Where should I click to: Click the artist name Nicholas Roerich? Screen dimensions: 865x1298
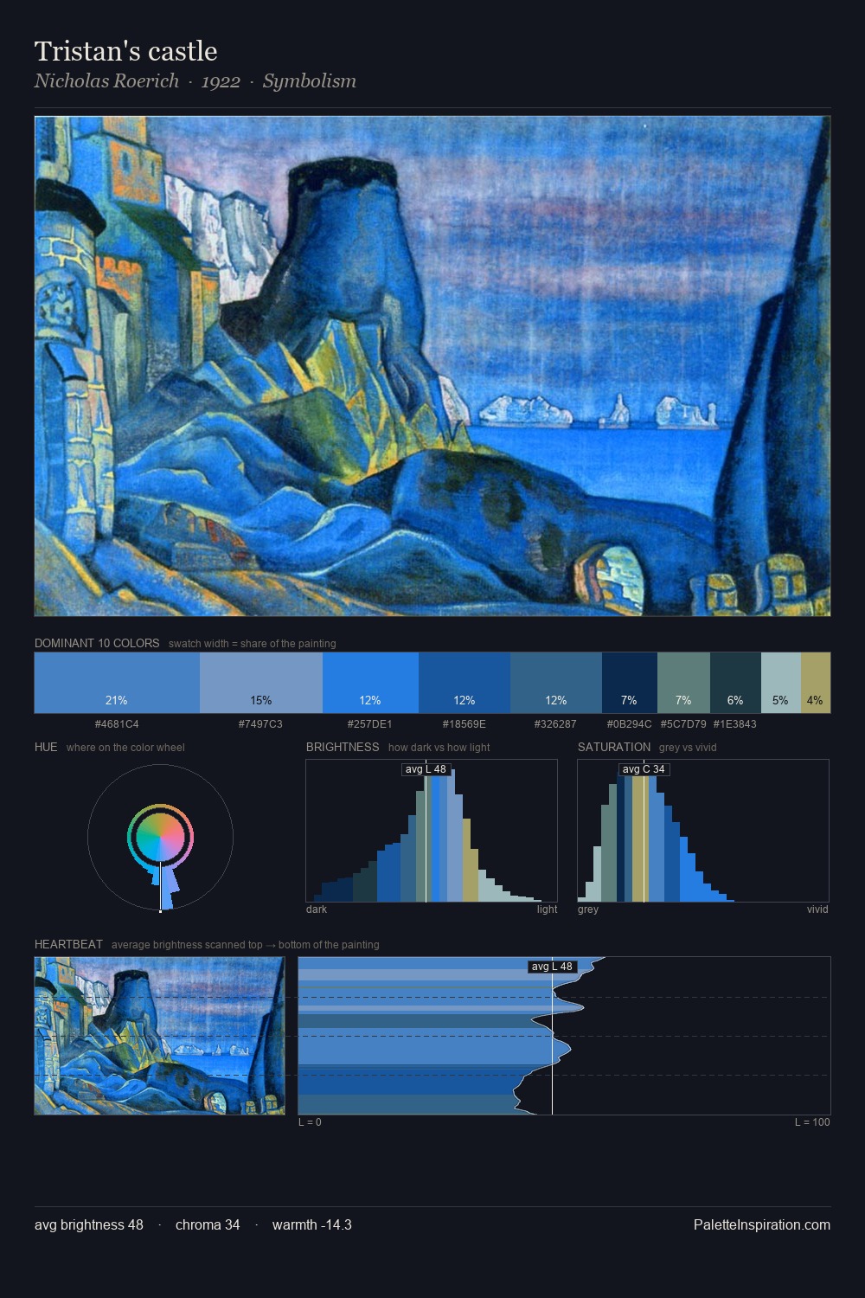[106, 80]
